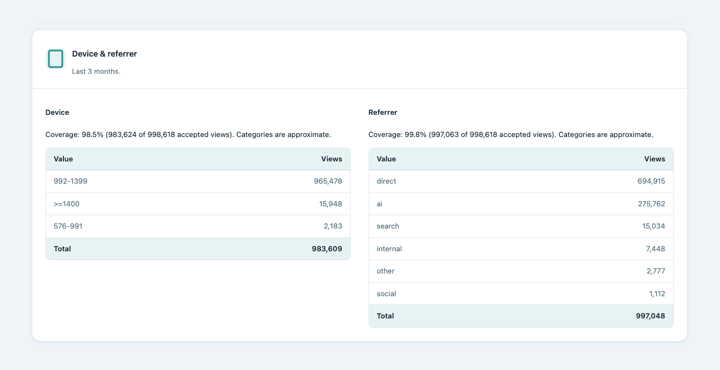Click the device total 983,609

tap(327, 249)
